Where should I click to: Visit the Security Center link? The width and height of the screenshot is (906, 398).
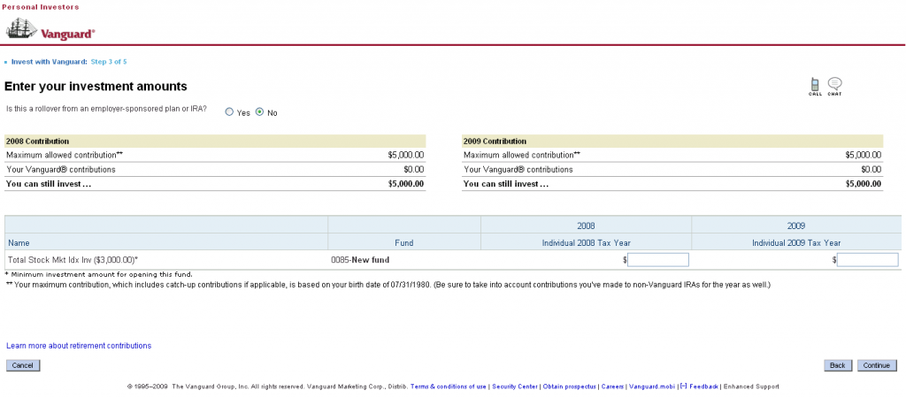coord(515,387)
